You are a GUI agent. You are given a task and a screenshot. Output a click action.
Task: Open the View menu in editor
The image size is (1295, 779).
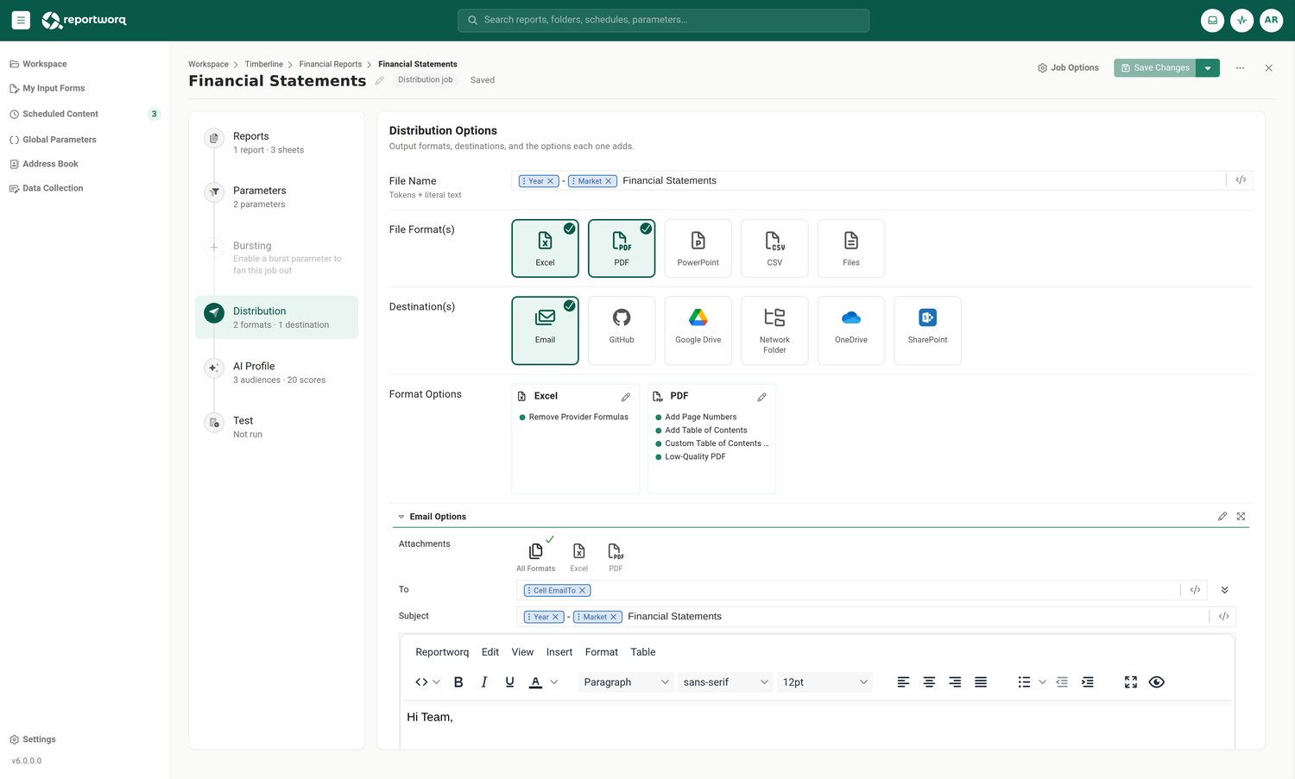pyautogui.click(x=522, y=652)
